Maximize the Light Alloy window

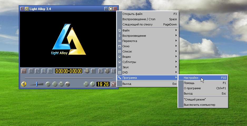tap(111, 9)
